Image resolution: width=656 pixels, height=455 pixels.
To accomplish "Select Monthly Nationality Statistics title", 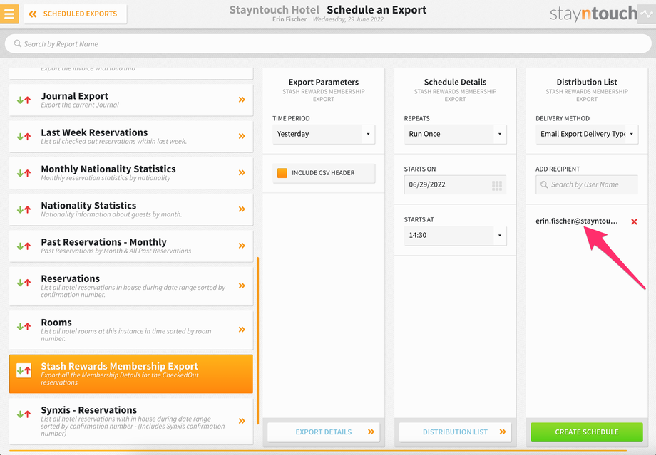I will tap(108, 169).
